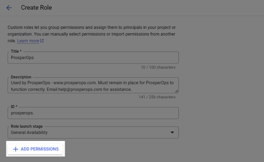Click the Title * field label
Viewport: 264px width, 162px height.
click(x=16, y=51)
